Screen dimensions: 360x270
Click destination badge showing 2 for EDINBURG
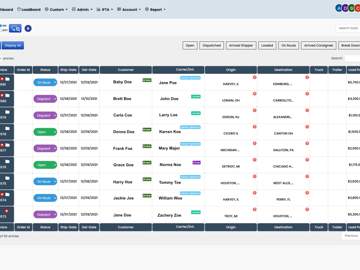(x=307, y=77)
